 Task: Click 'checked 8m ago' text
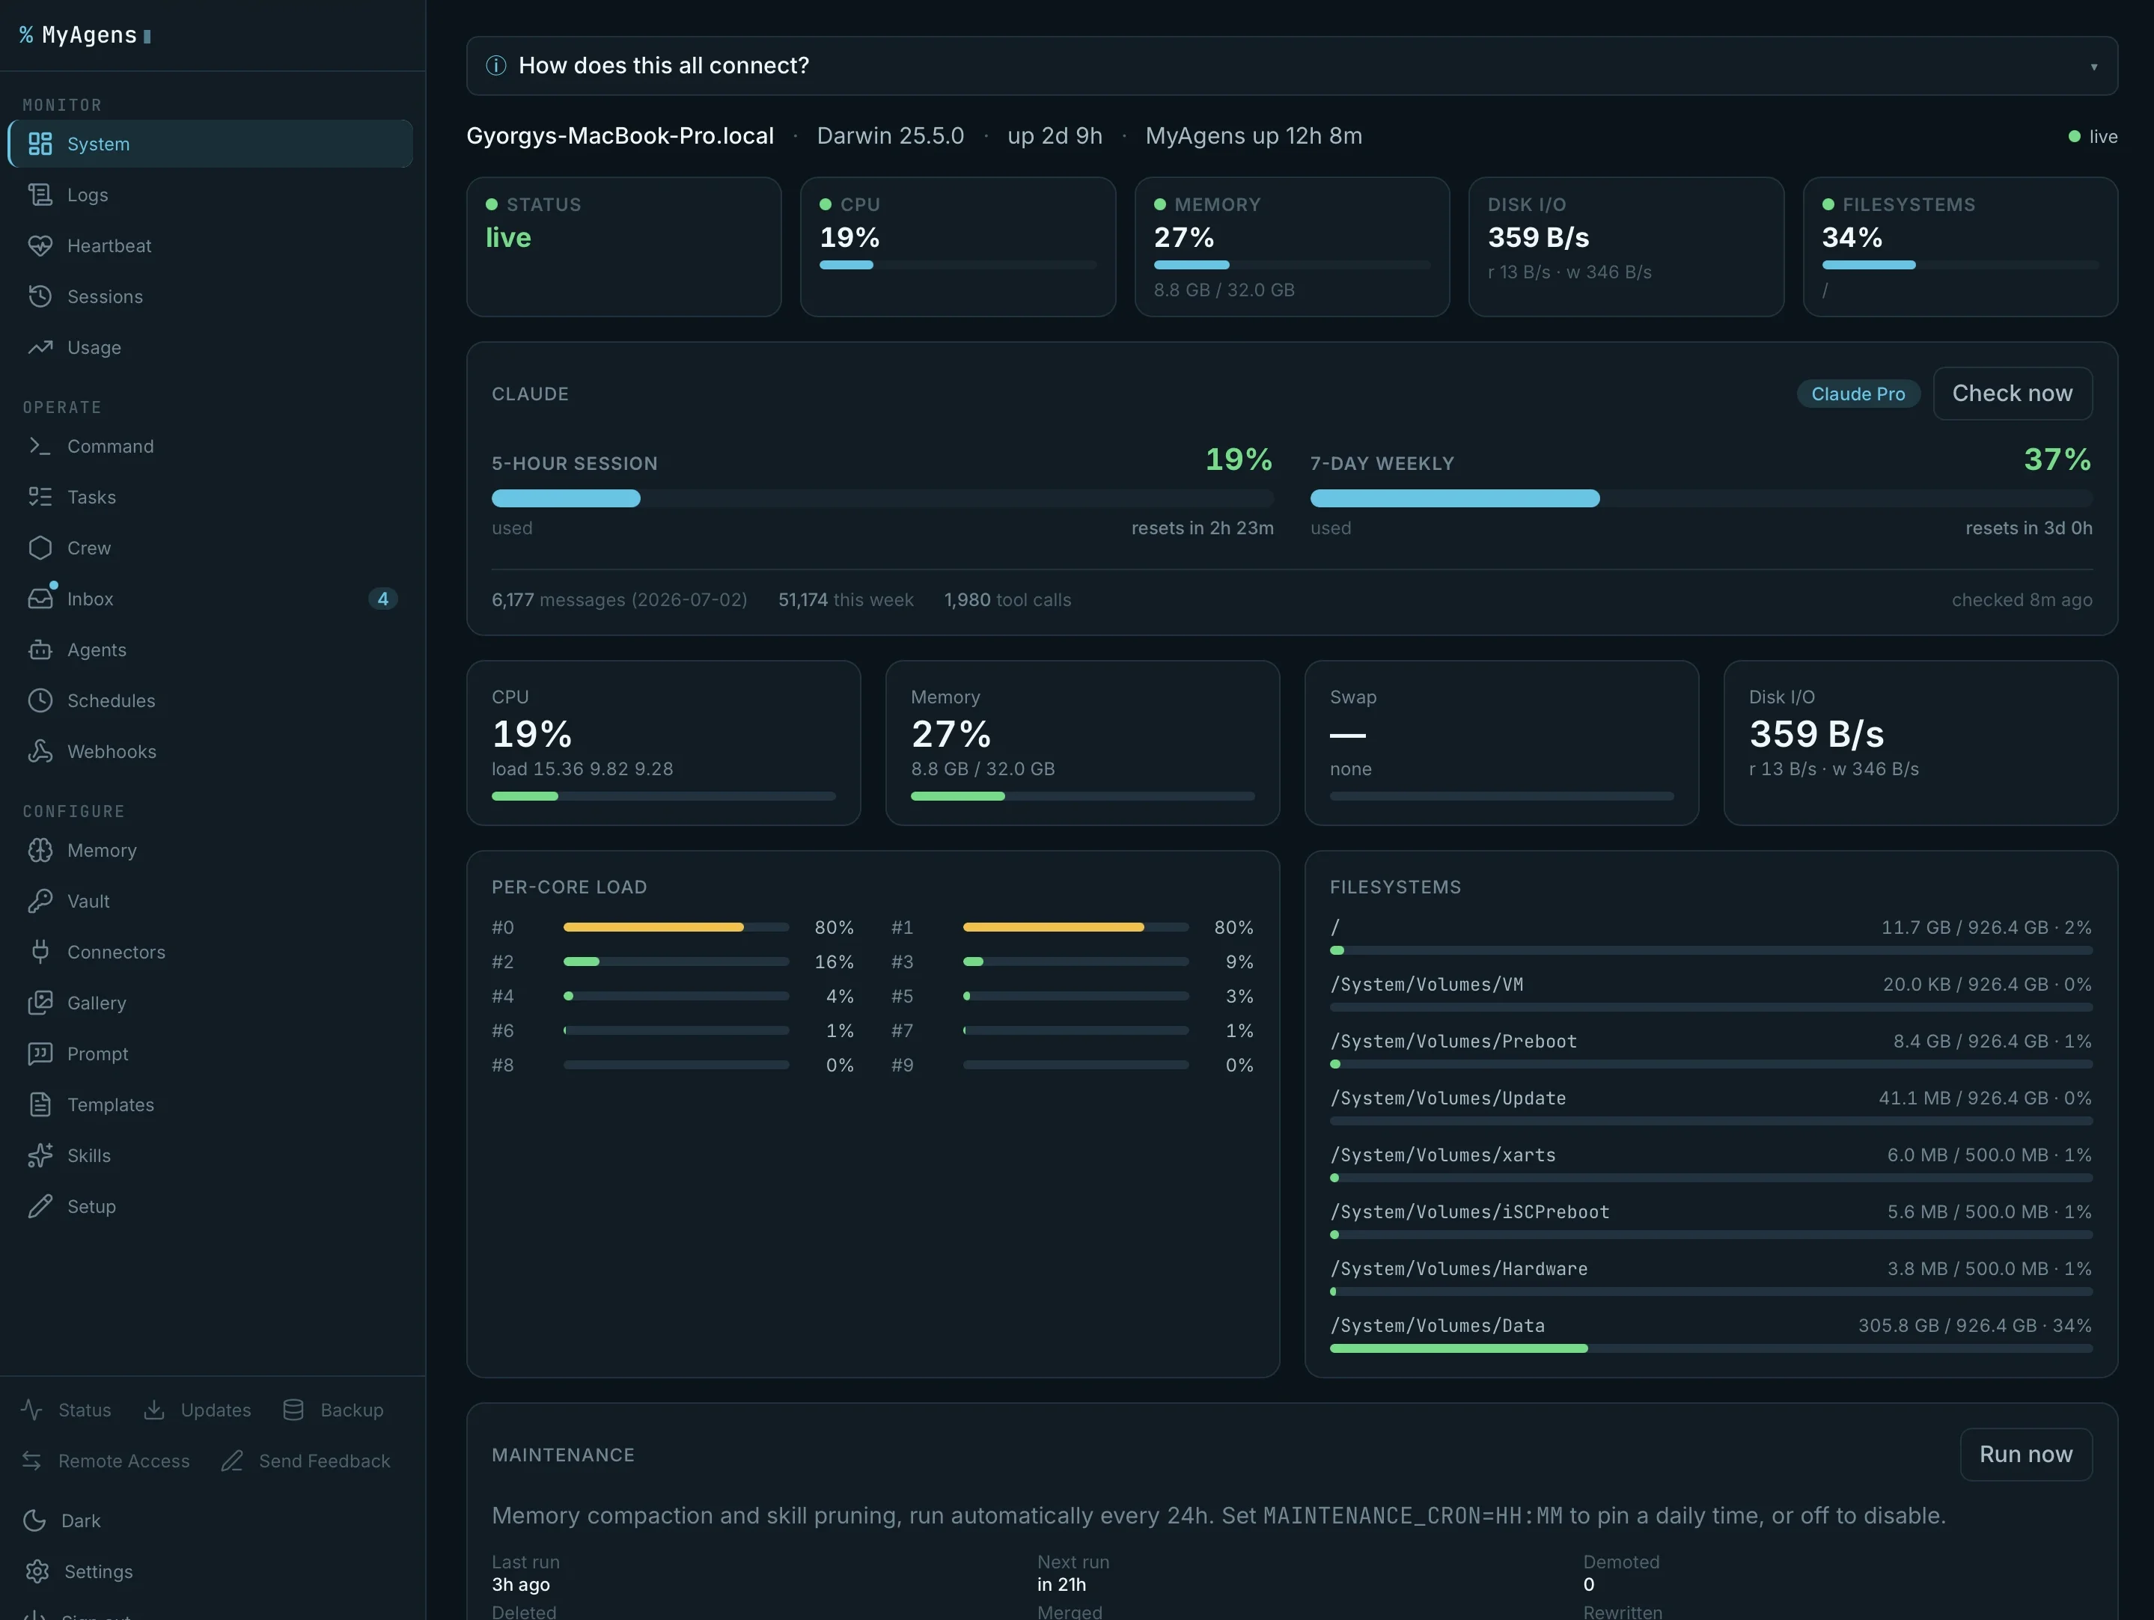click(2022, 599)
